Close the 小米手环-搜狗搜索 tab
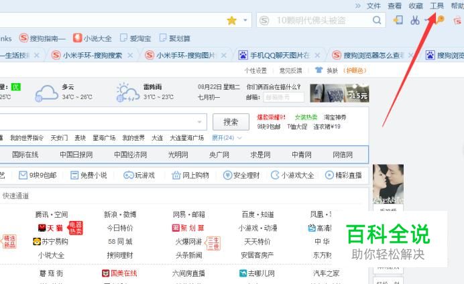Image resolution: width=464 pixels, height=284 pixels. point(130,56)
